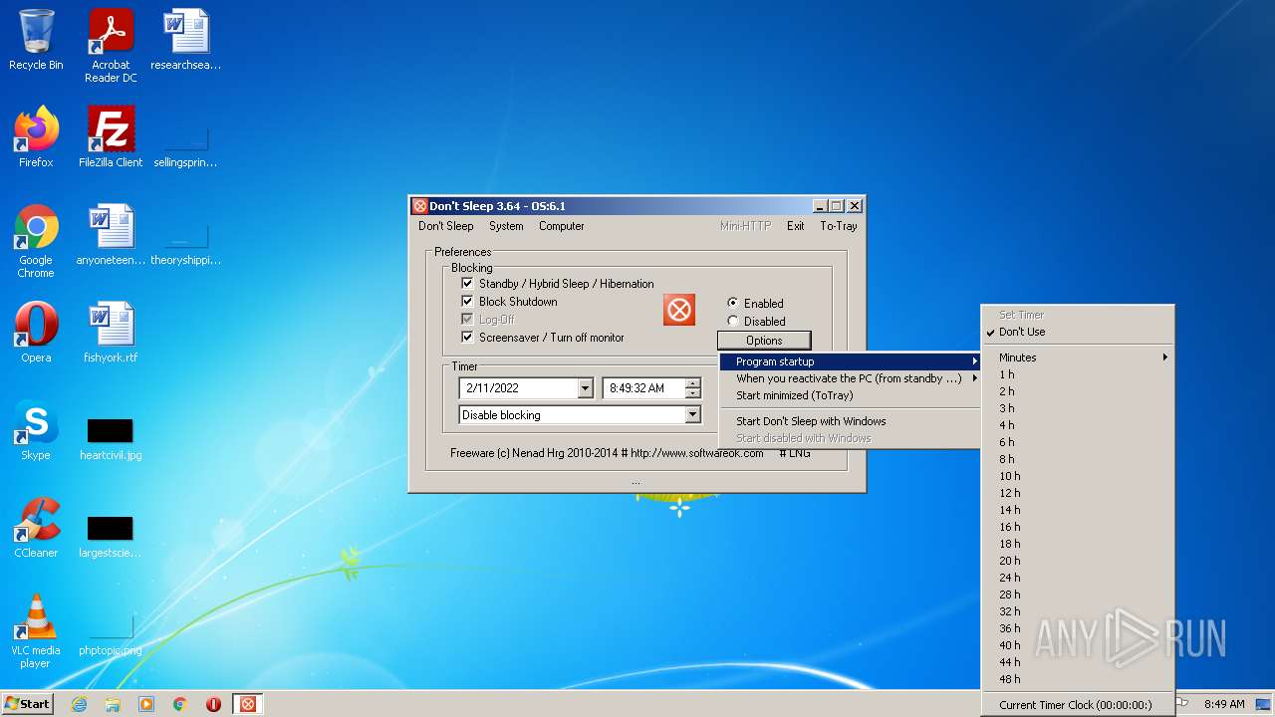Screen dimensions: 1275x717
Task: Open Opera from the taskbar
Action: pos(214,704)
